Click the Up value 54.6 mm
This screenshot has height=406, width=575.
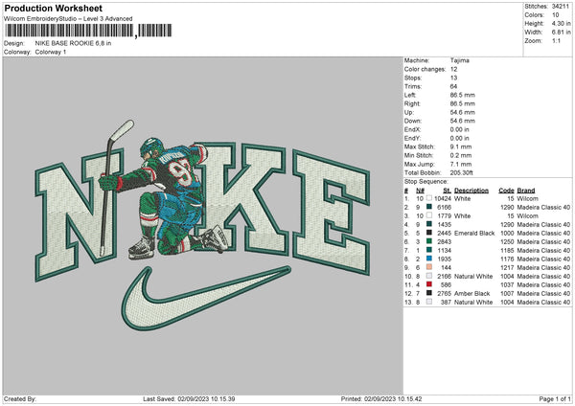[463, 112]
